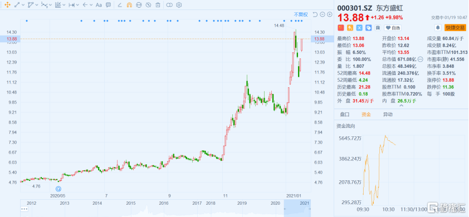Open the 不复权 adjustment dropdown
The image size is (469, 217).
(x=301, y=14)
